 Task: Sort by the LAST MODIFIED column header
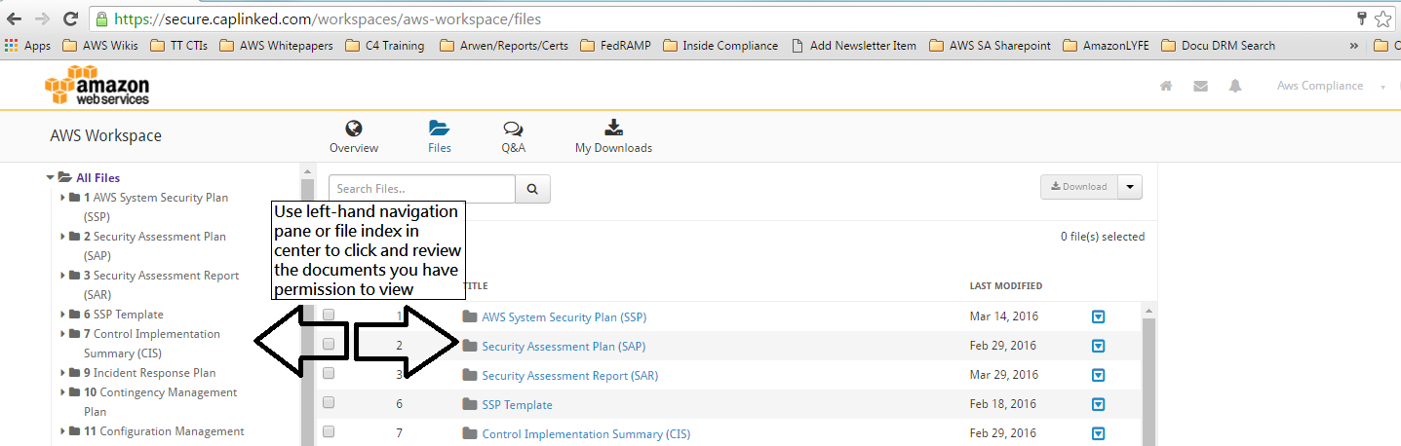point(1005,286)
